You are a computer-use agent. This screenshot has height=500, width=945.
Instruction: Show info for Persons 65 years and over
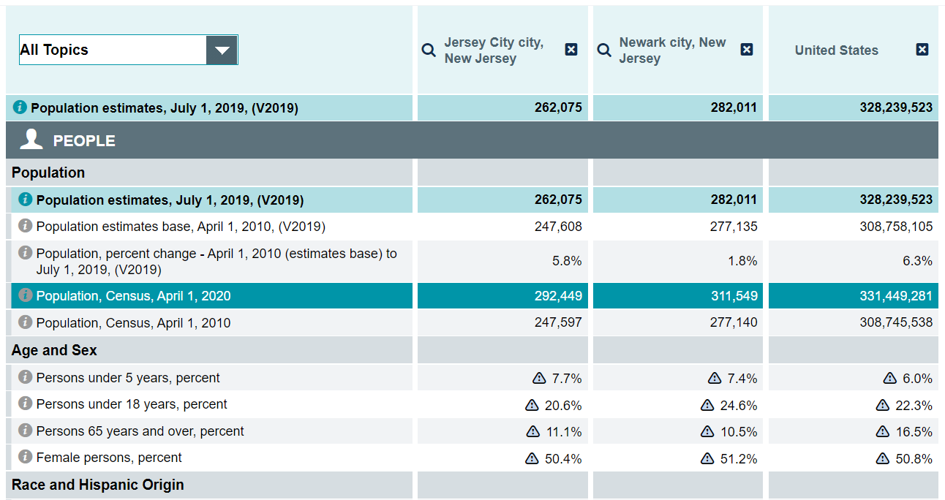pos(26,431)
